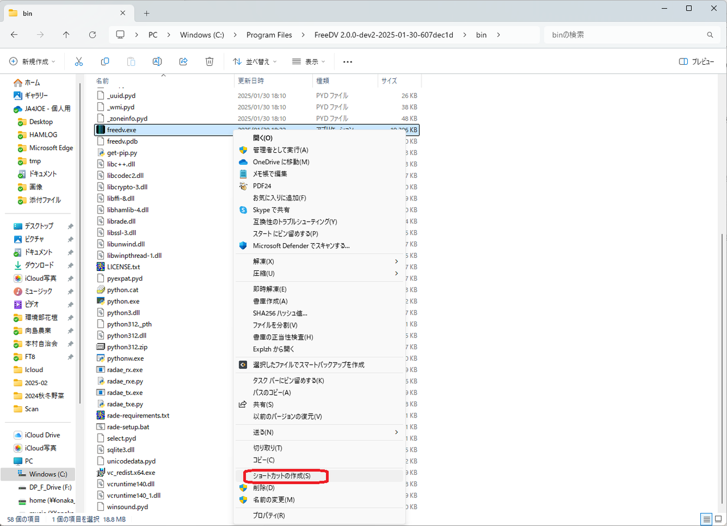Click the Rename icon in toolbar

[x=157, y=61]
